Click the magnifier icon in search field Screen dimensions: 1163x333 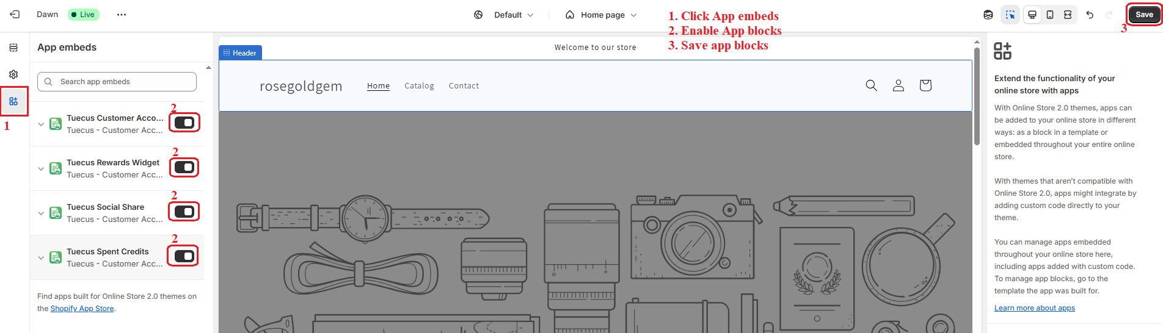click(48, 82)
